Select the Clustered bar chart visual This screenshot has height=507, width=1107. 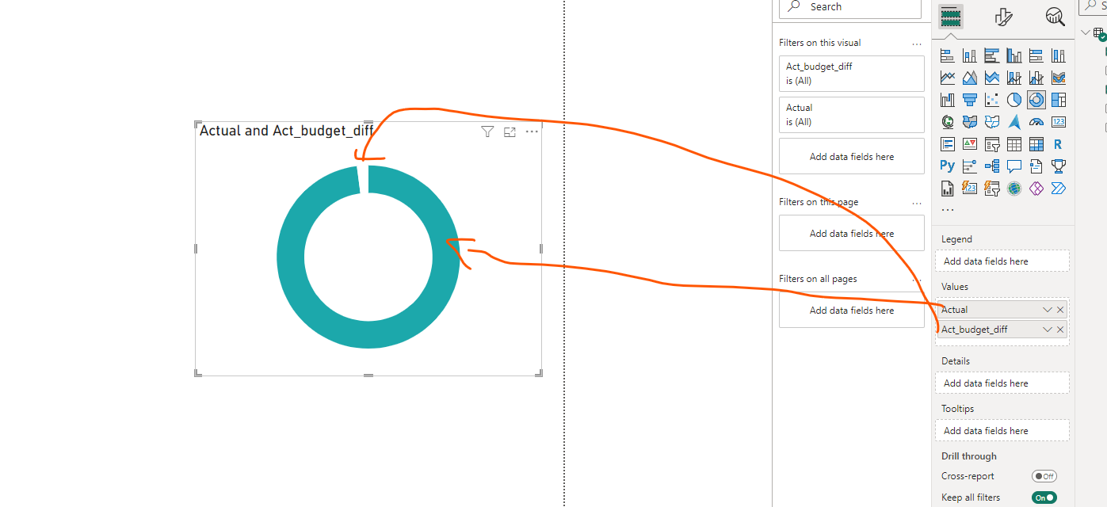coord(991,55)
